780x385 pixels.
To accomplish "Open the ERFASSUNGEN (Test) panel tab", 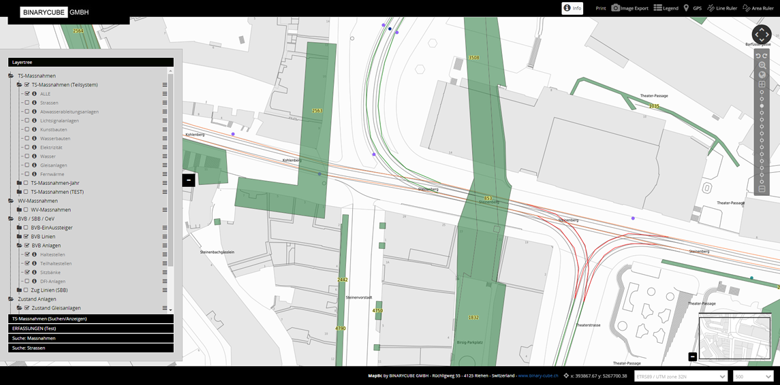I will [x=91, y=329].
